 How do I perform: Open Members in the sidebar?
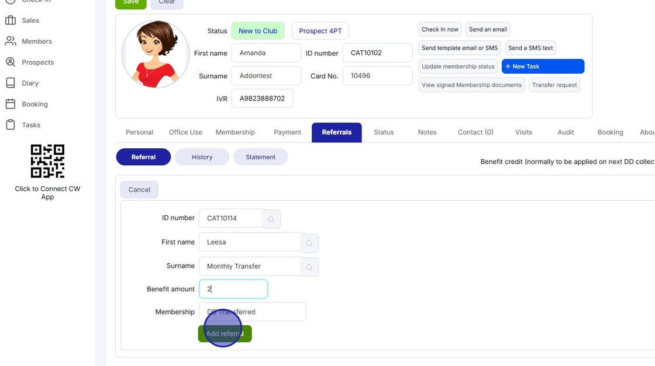click(37, 41)
